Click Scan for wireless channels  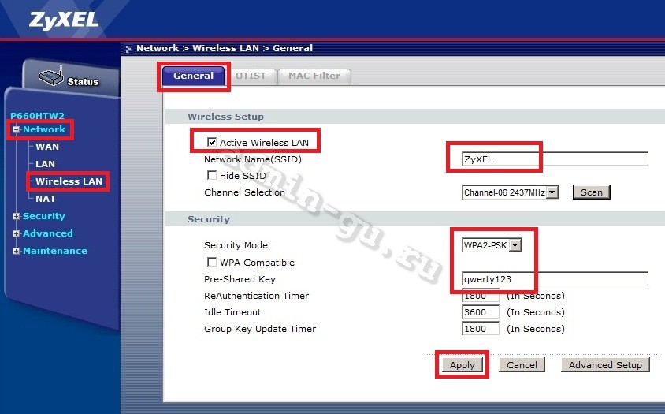pos(591,192)
